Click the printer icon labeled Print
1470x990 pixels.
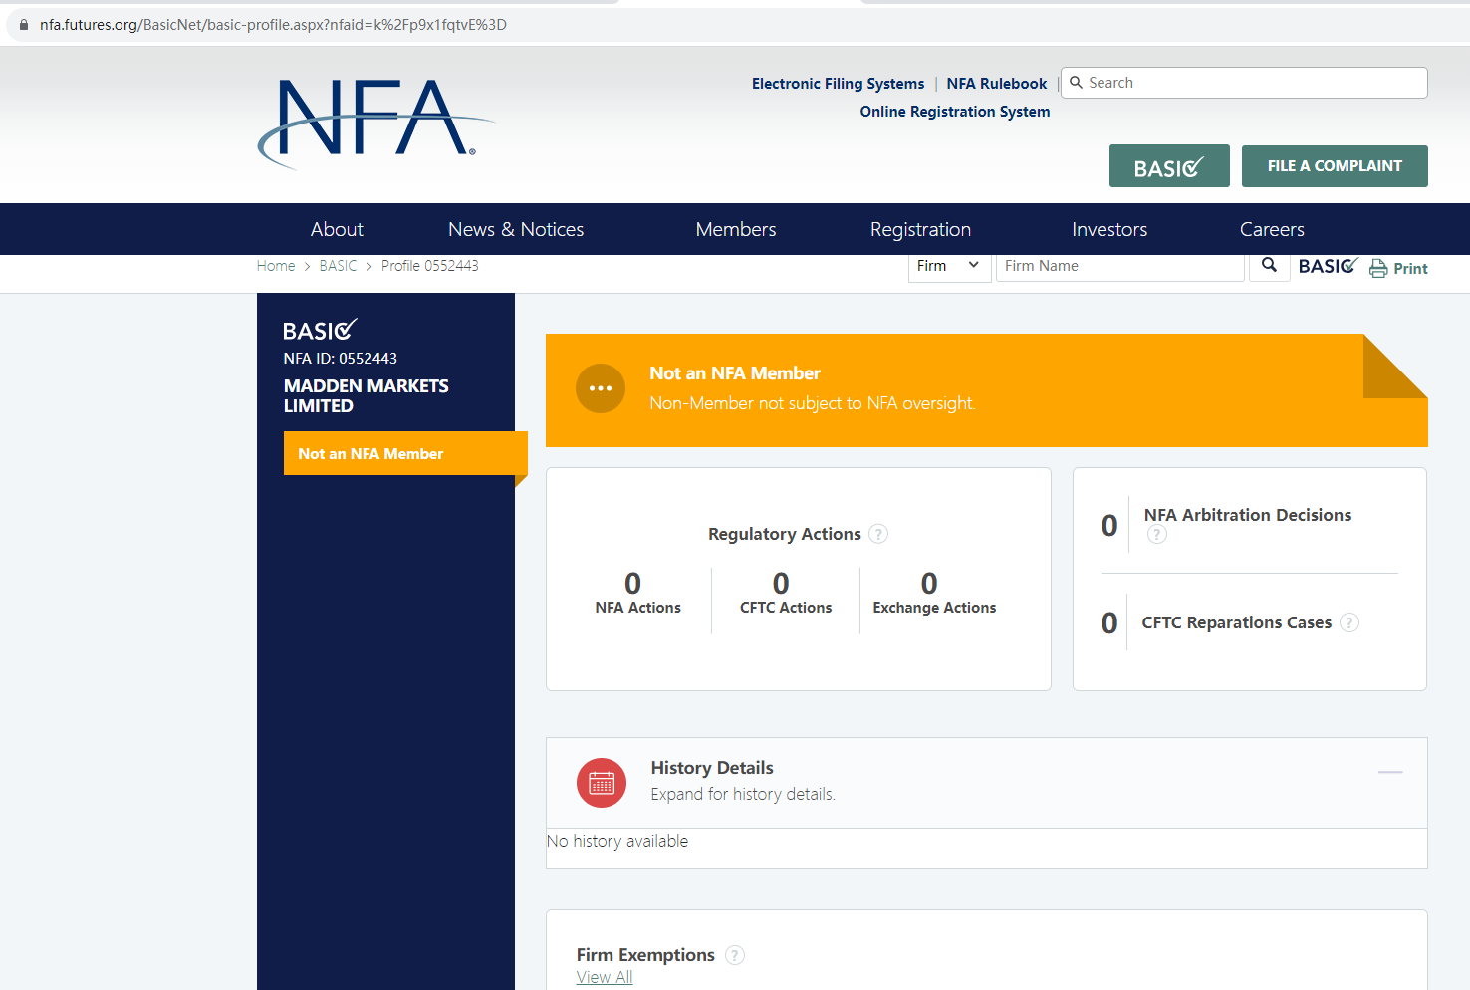click(x=1378, y=268)
